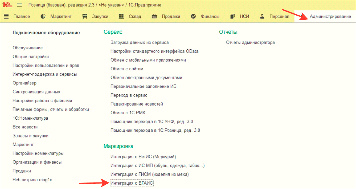Click the Отчеты group heading
Image resolution: width=356 pixels, height=189 pixels.
228,32
